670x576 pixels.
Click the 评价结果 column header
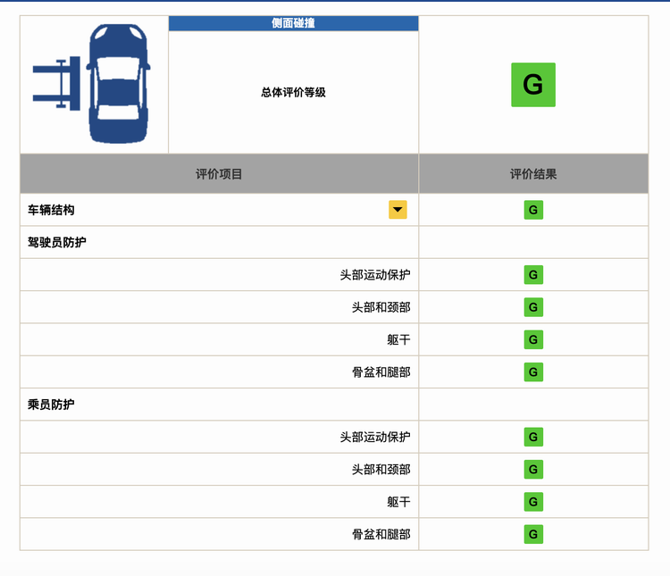[533, 174]
